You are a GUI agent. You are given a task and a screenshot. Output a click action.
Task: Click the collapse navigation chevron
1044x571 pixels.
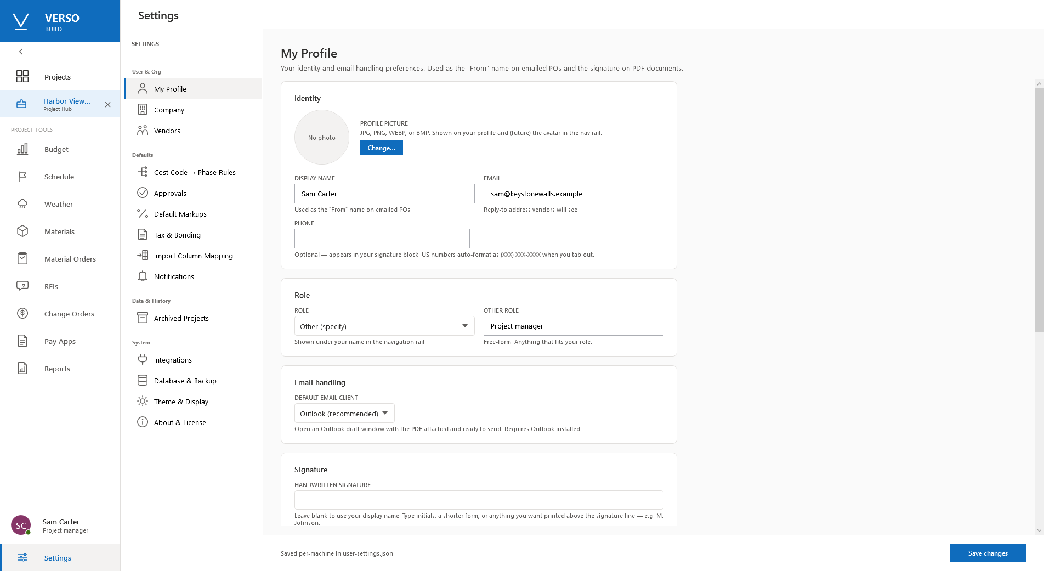click(21, 52)
